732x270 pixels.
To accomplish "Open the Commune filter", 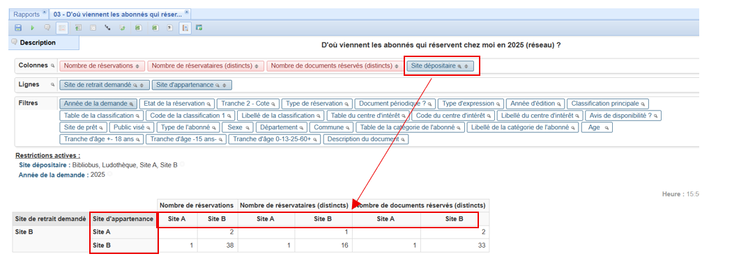I will click(x=331, y=127).
